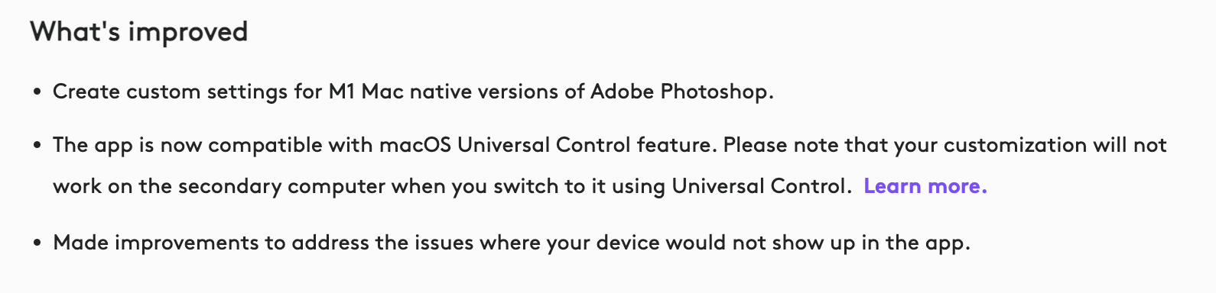Click the bullet before Made improvements

(37, 243)
